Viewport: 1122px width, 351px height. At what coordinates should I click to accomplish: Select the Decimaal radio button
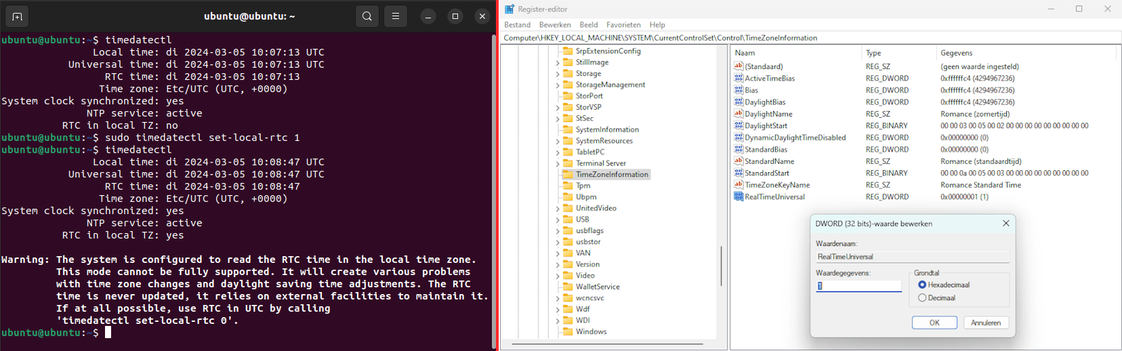pyautogui.click(x=922, y=297)
